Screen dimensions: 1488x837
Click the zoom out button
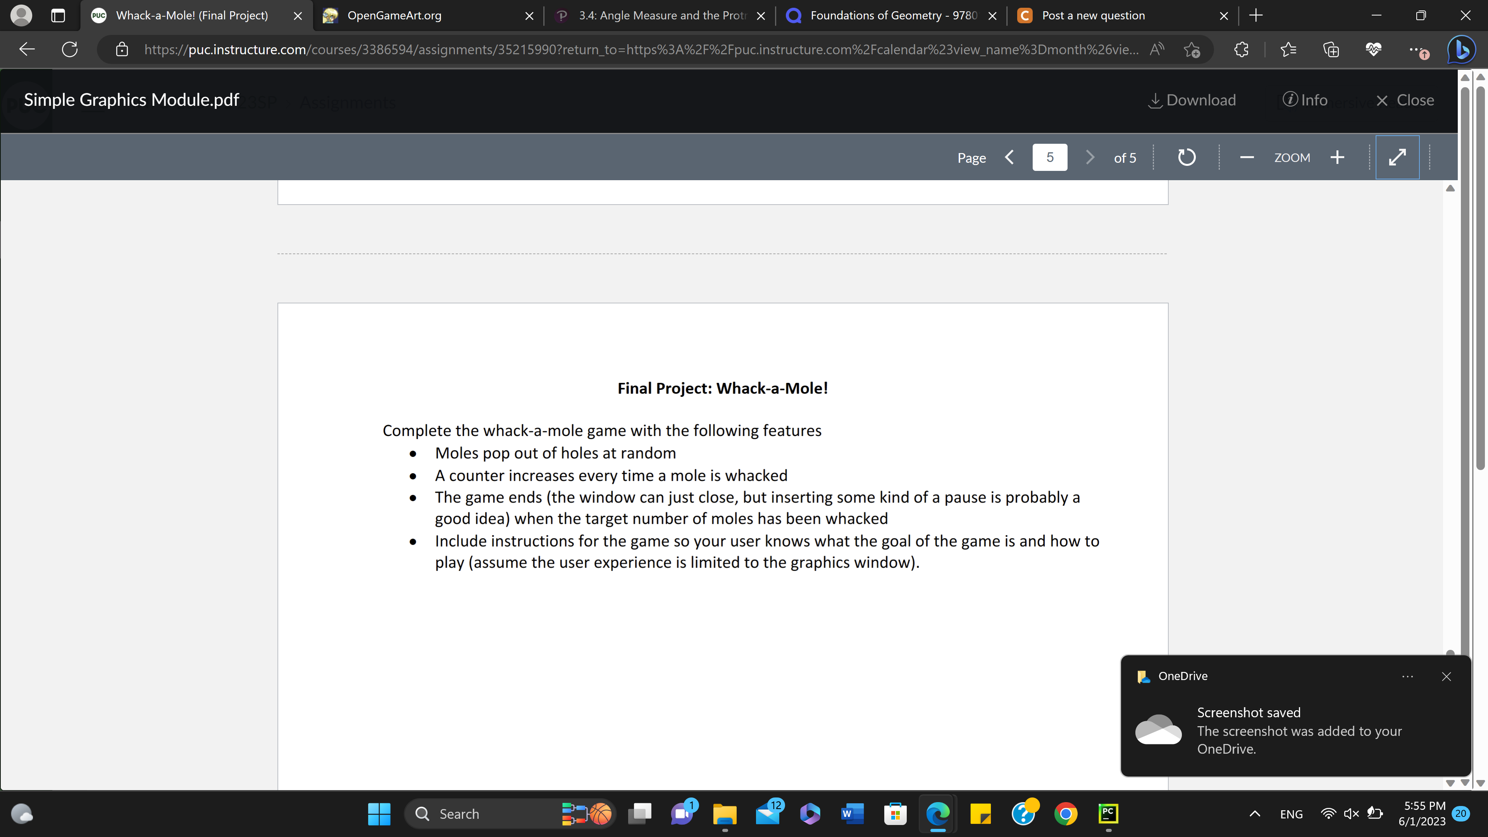tap(1248, 157)
